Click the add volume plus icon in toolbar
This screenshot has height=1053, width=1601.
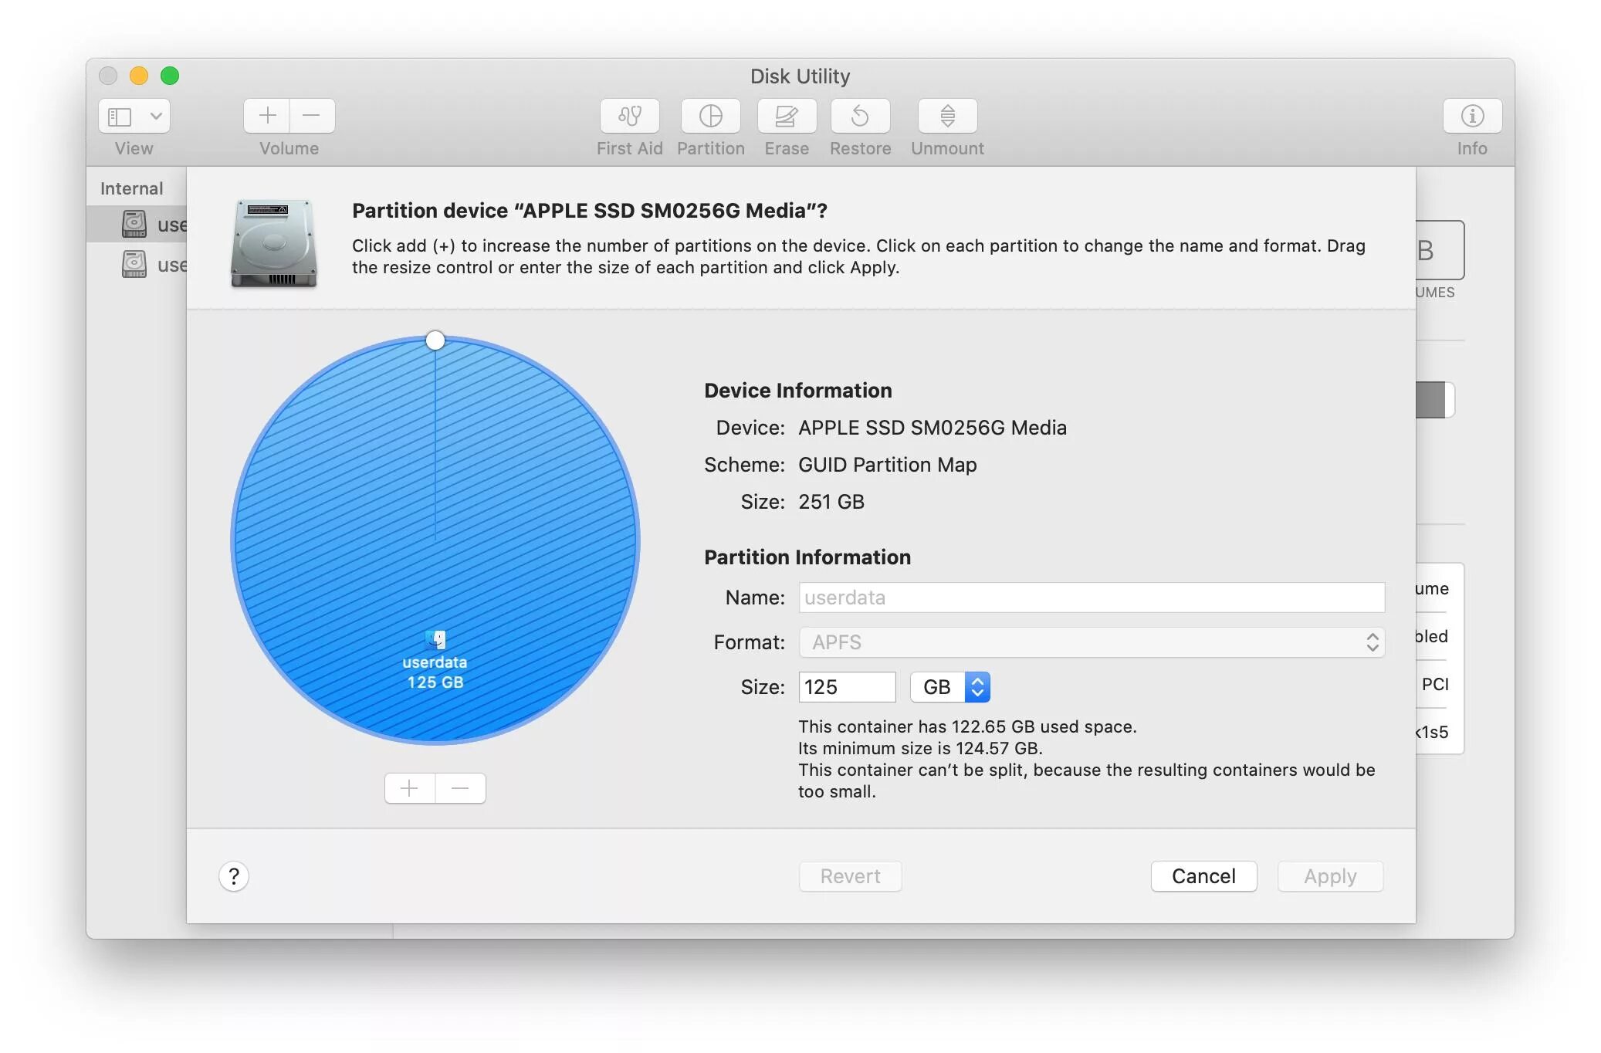pos(267,116)
